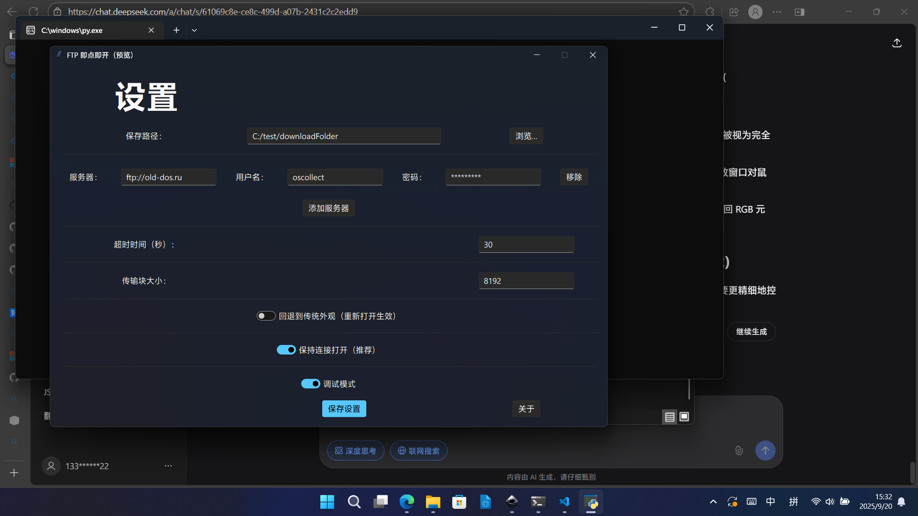The width and height of the screenshot is (918, 516).
Task: Expand terminal tab dropdown chevron
Action: pos(194,30)
